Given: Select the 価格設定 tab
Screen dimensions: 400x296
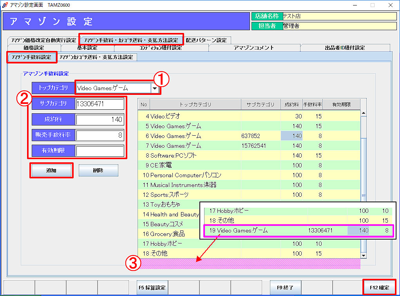Looking at the screenshot, I should coord(34,48).
